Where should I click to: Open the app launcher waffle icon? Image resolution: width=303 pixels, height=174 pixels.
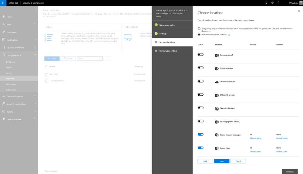point(3,3)
